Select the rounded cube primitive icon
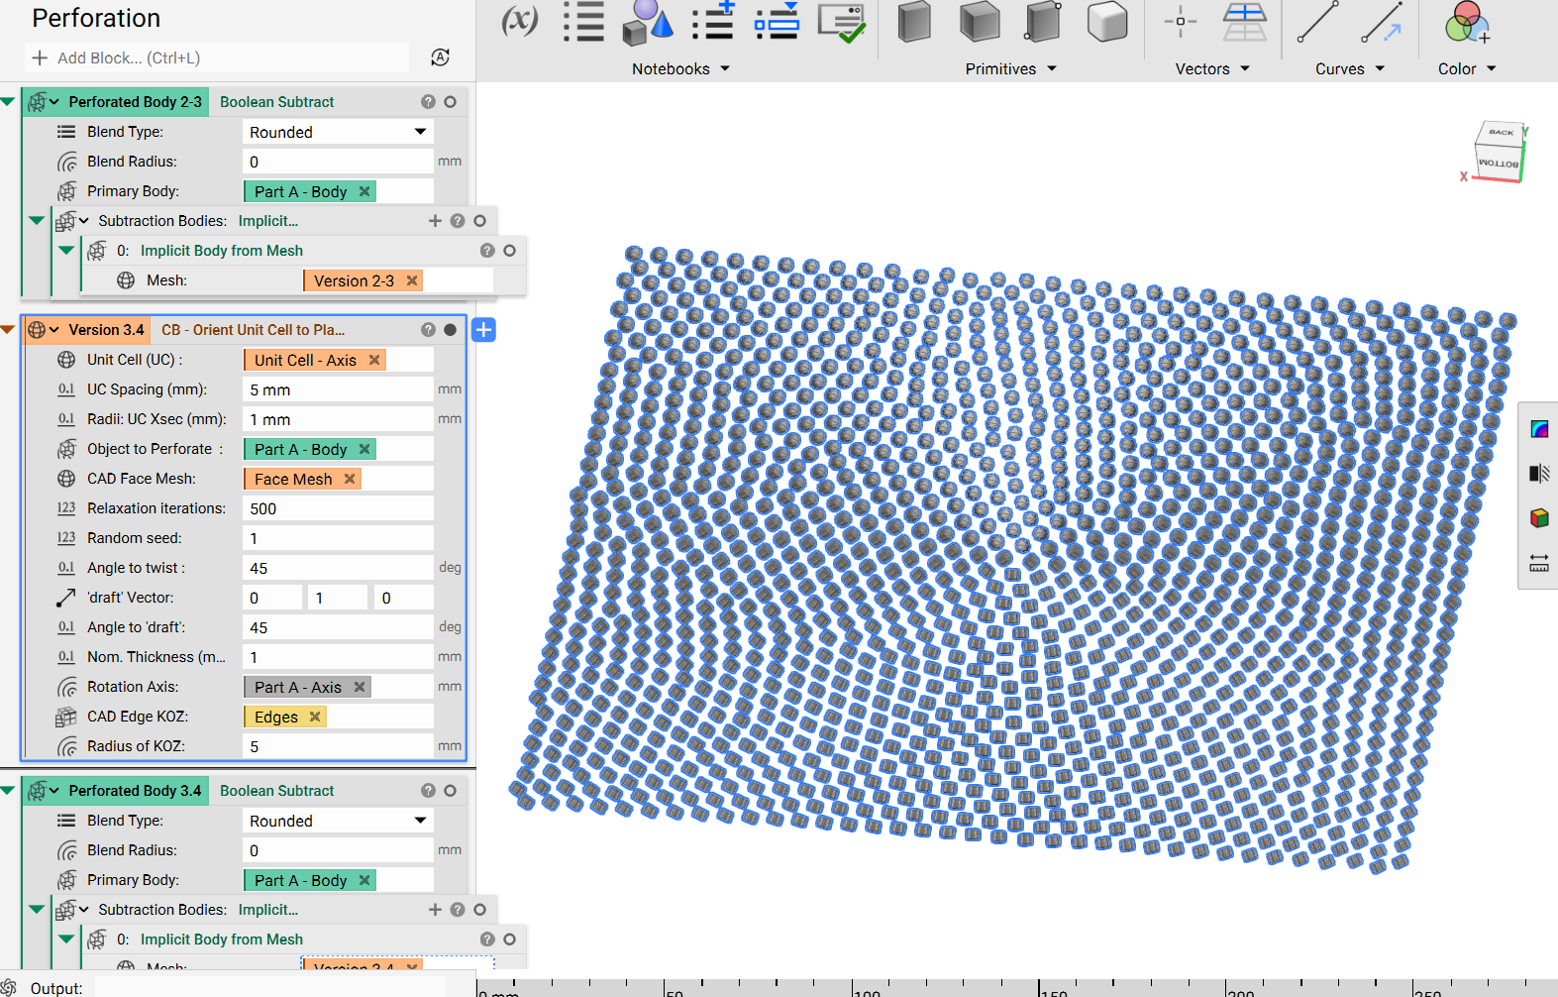This screenshot has width=1558, height=997. (x=1107, y=22)
